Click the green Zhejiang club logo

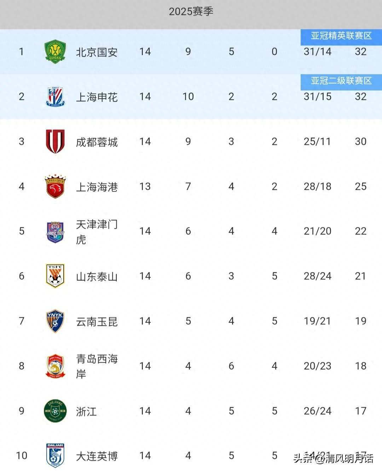point(55,411)
